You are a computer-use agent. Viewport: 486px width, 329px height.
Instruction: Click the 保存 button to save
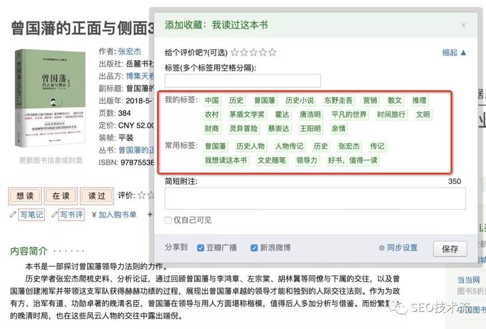tap(450, 249)
